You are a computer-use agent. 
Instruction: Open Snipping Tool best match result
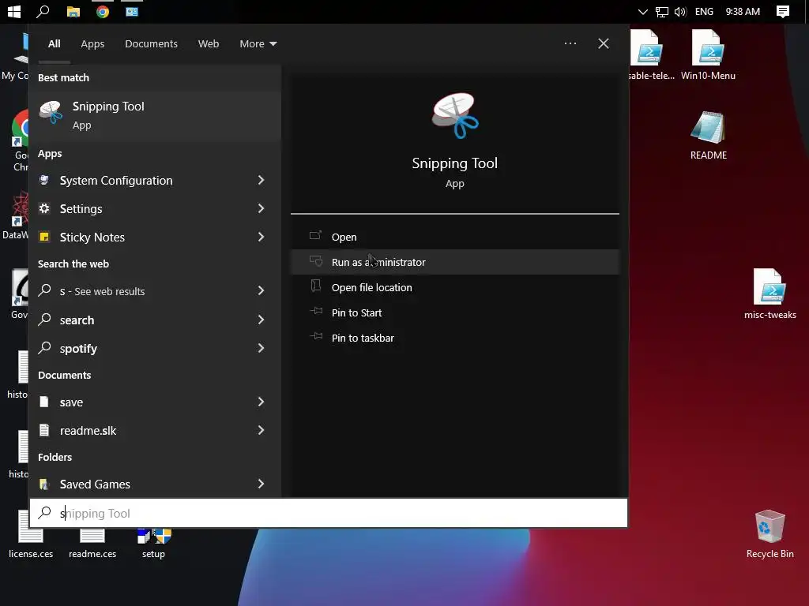click(155, 115)
